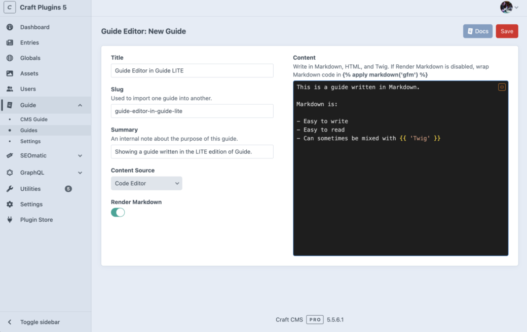The height and width of the screenshot is (332, 527).
Task: Click the Save button
Action: coord(507,31)
